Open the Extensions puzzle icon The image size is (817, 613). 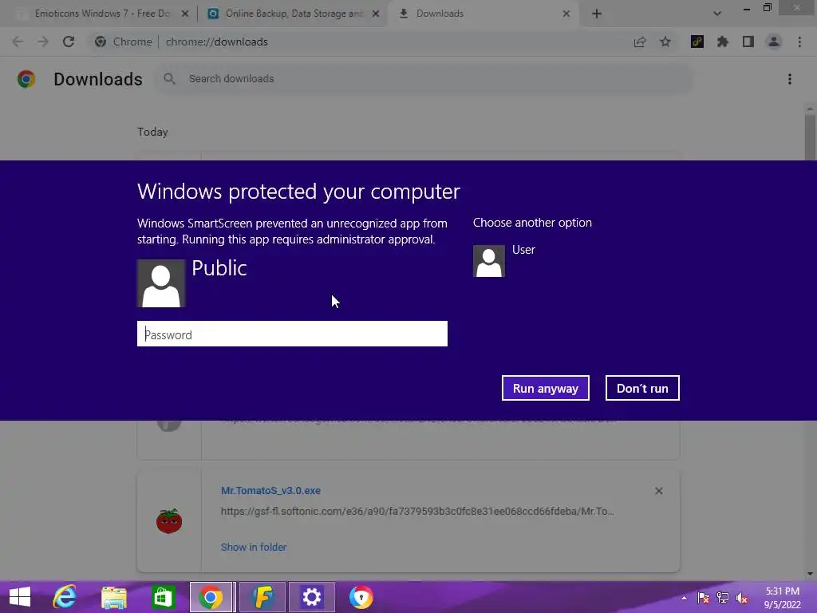723,42
